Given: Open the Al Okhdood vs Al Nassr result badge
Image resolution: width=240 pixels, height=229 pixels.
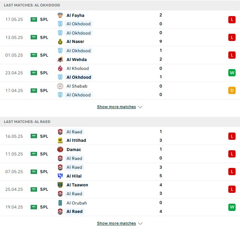Looking at the screenshot, I should pyautogui.click(x=232, y=37).
